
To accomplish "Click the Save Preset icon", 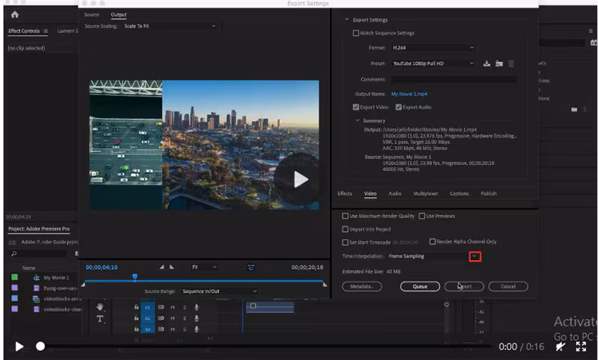I will point(487,63).
